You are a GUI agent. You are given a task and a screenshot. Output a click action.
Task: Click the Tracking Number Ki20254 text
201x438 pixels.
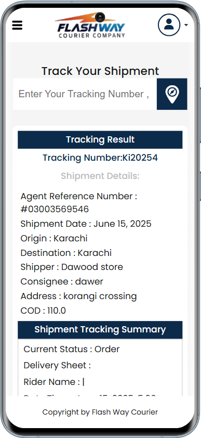click(x=100, y=158)
